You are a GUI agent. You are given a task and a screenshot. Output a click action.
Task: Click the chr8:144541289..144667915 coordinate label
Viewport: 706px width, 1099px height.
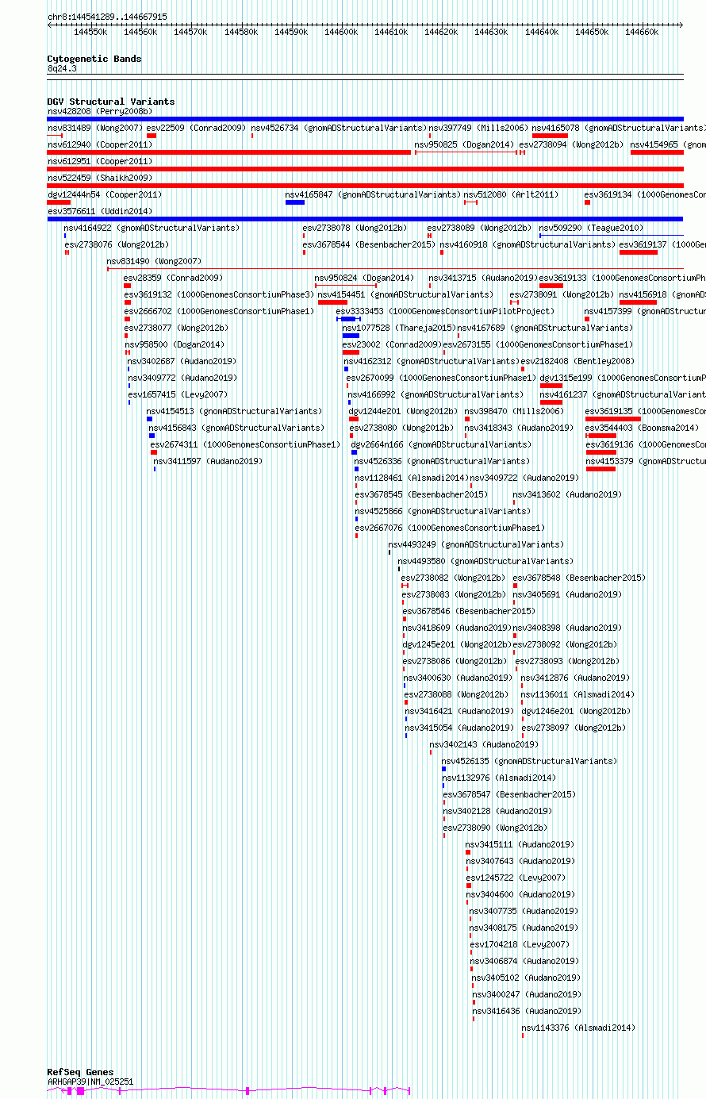(x=107, y=17)
